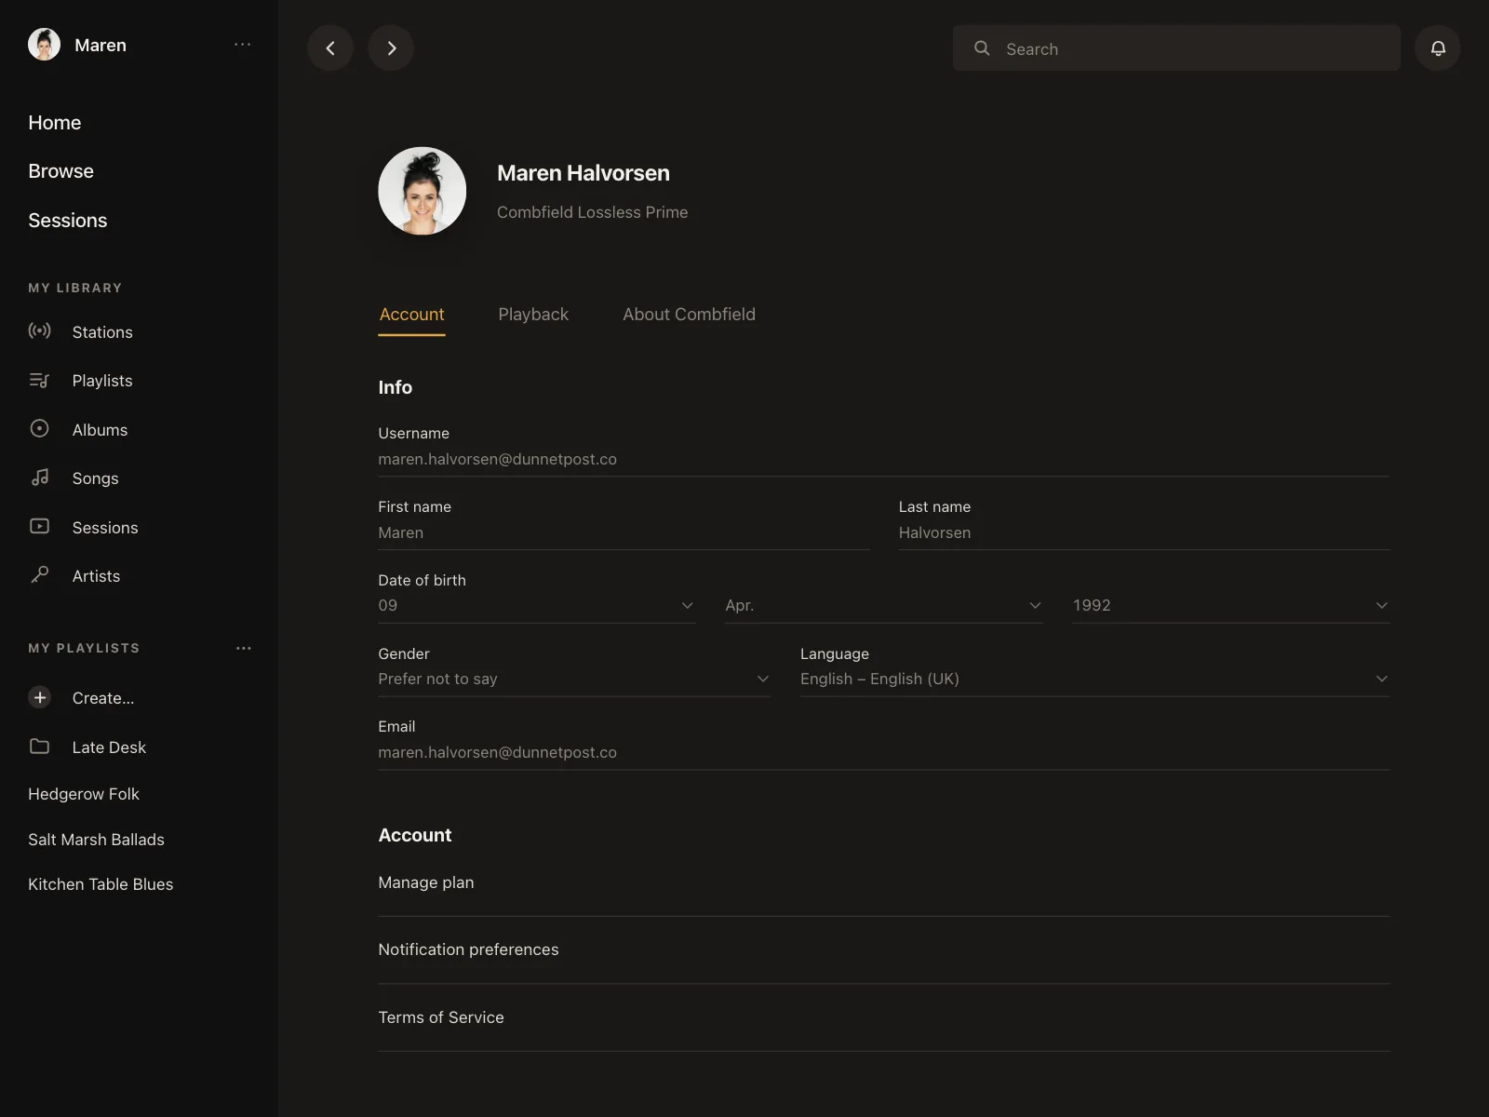Open Kitchen Table Blues playlist

(x=101, y=884)
